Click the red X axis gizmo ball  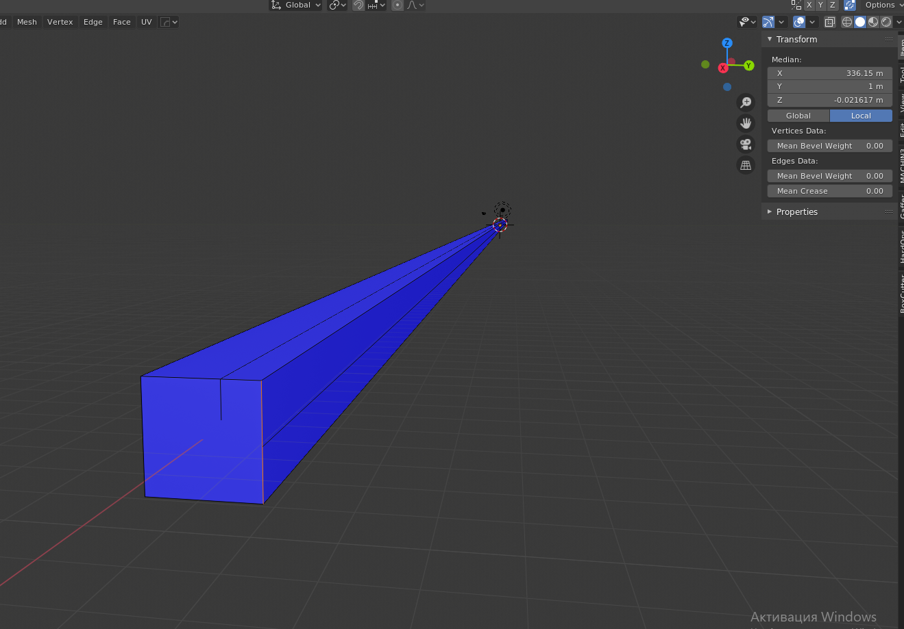722,68
